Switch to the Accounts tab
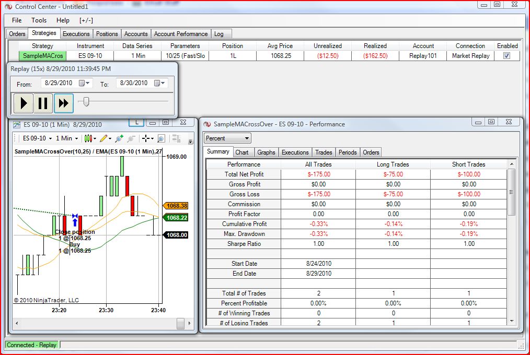This screenshot has width=530, height=355. click(x=136, y=34)
